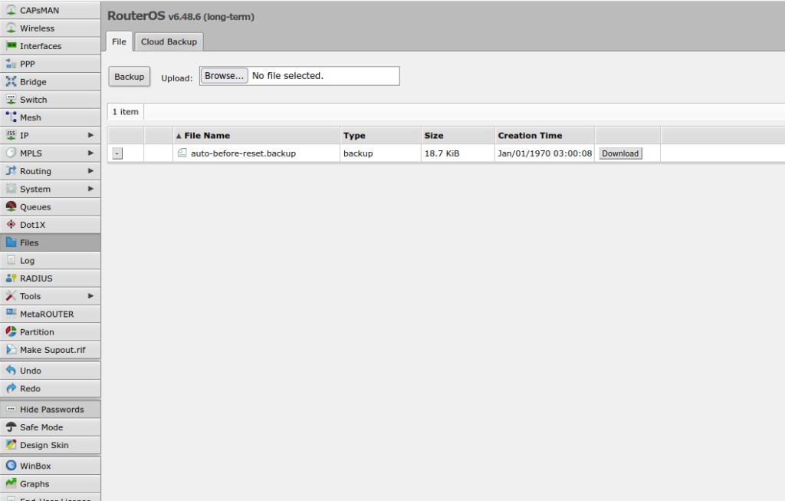Expand the IP submenu arrow

point(90,135)
